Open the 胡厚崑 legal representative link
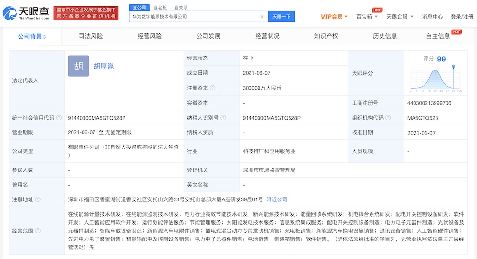Image resolution: width=477 pixels, height=259 pixels. tap(104, 66)
